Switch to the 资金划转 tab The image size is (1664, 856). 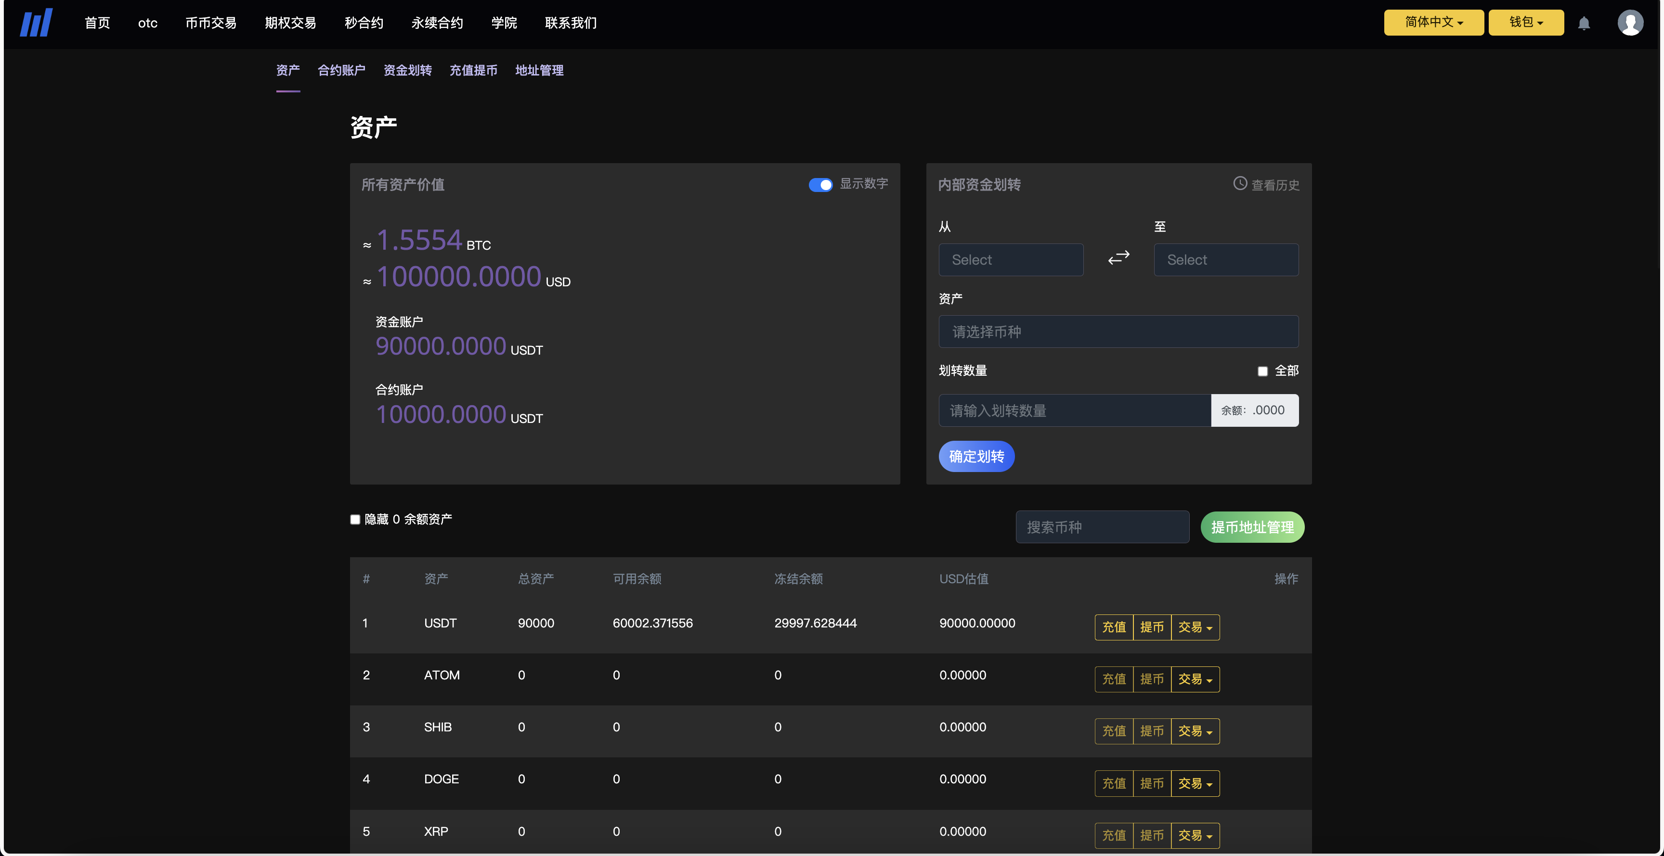(408, 70)
